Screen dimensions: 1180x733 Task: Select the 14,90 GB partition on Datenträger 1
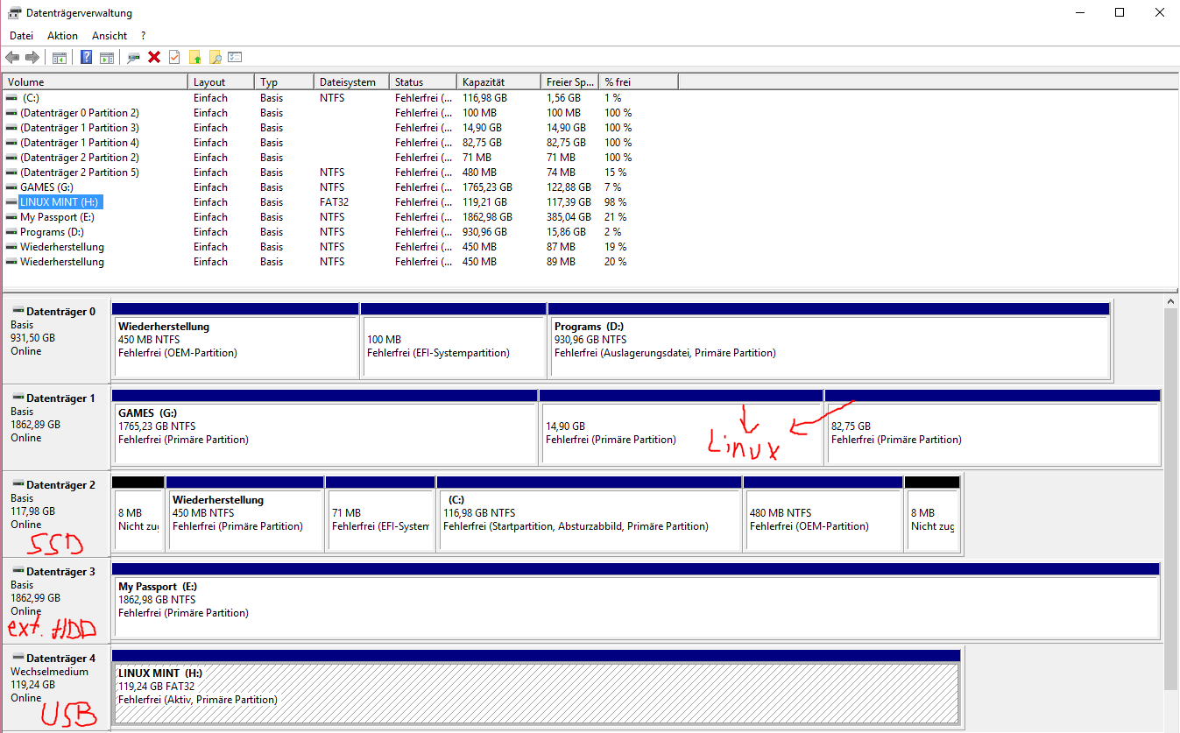coord(681,427)
